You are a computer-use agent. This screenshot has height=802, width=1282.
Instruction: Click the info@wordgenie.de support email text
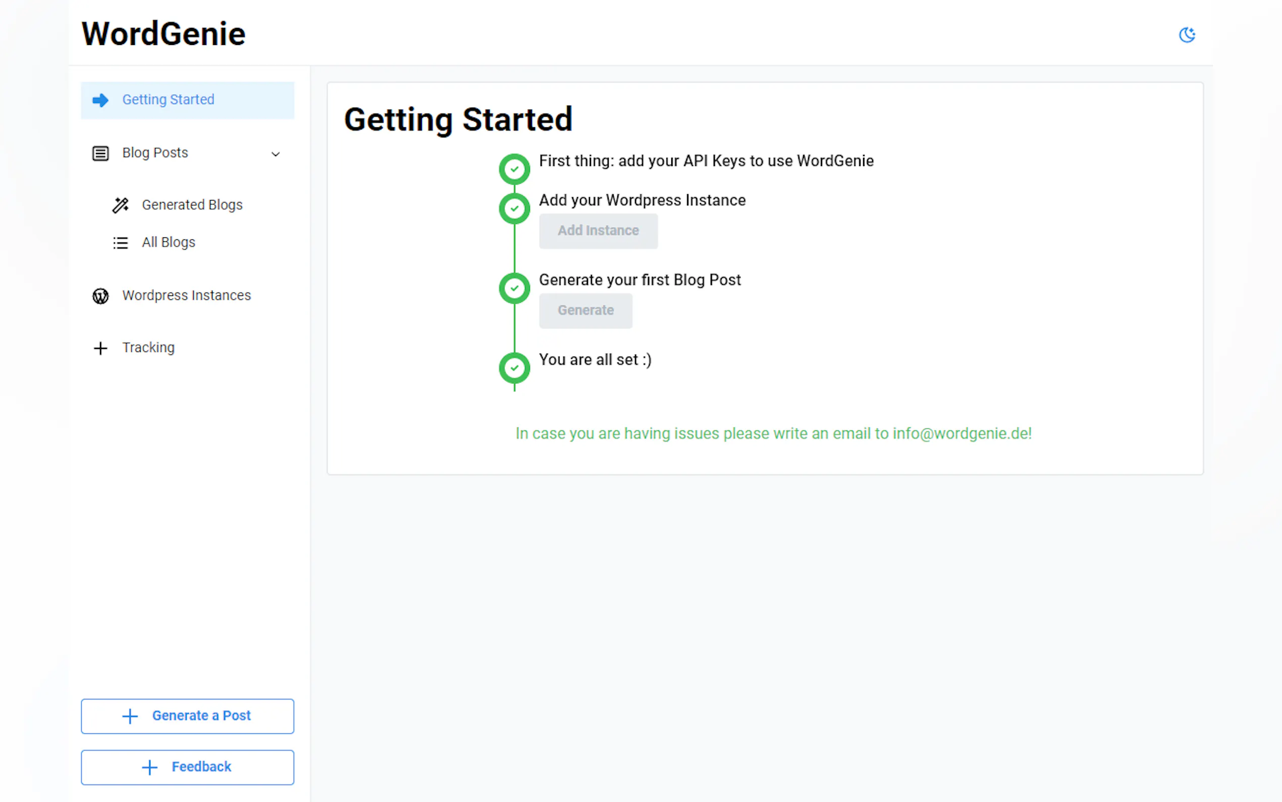960,433
